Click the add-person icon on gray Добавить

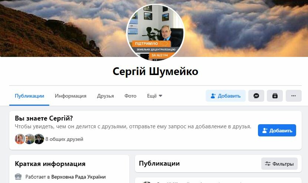coord(213,96)
